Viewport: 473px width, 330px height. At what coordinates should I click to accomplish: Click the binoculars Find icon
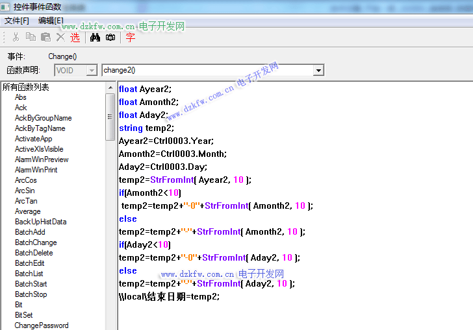[95, 38]
